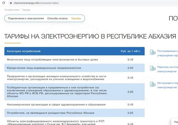Image resolution: width=178 pixels, height=125 pixels.
Task: Go to "Потребителям" breadcrumb
Action: click(x=11, y=10)
